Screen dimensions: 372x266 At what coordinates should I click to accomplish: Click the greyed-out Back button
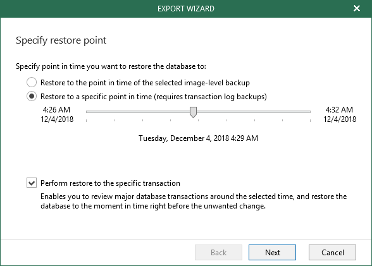pyautogui.click(x=218, y=253)
